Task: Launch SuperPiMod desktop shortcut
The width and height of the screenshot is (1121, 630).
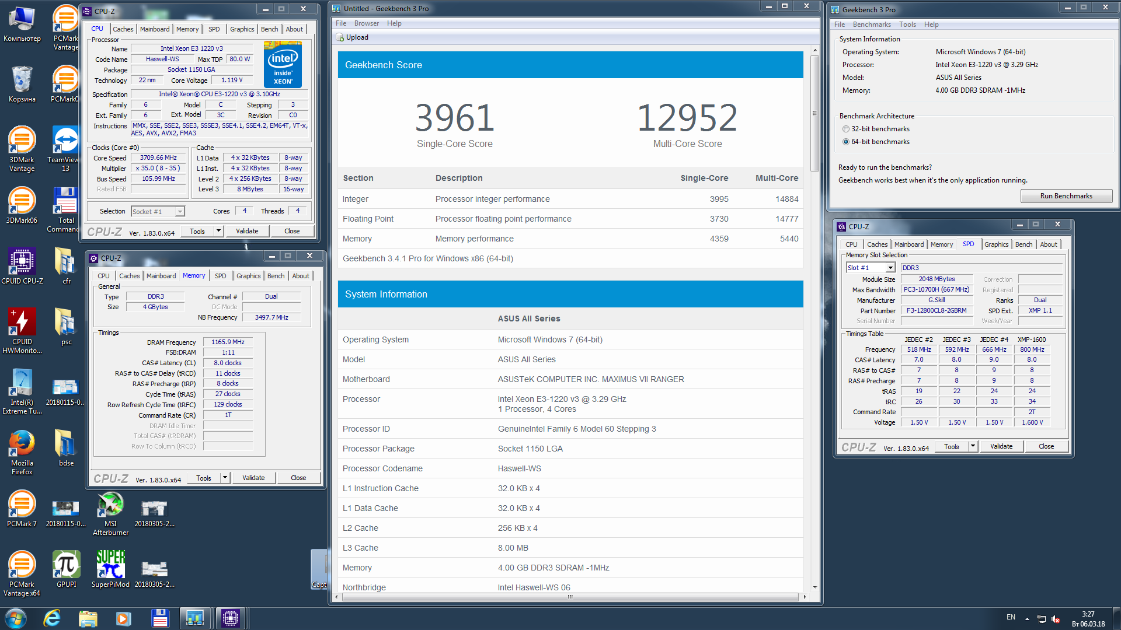Action: click(x=110, y=569)
